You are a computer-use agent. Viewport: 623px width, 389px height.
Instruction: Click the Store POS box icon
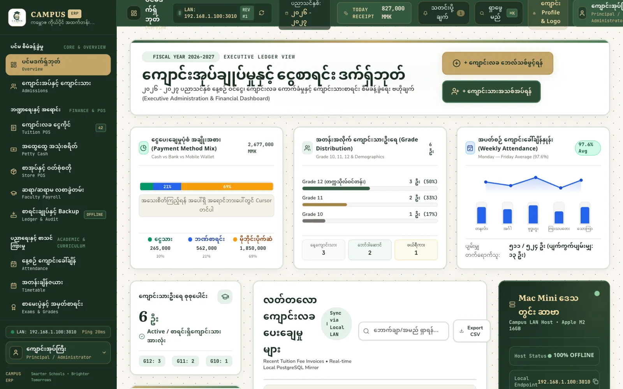(14, 172)
